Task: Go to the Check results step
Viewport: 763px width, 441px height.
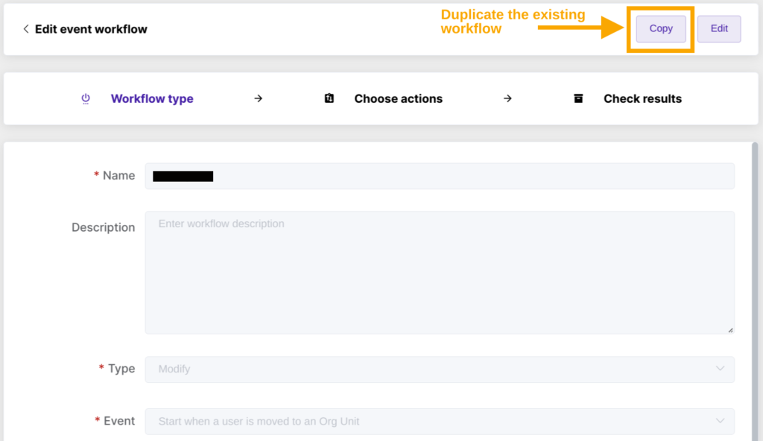Action: (642, 99)
